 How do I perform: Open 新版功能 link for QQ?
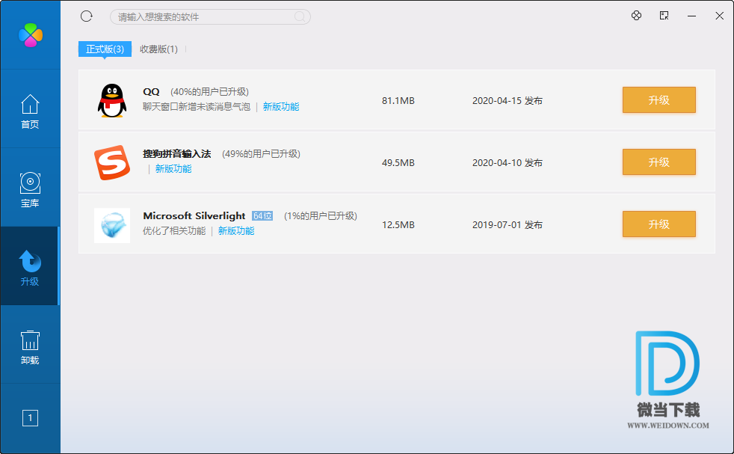281,107
